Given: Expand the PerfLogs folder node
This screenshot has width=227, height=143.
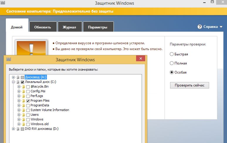Looking at the screenshot, I should pos(19,96).
